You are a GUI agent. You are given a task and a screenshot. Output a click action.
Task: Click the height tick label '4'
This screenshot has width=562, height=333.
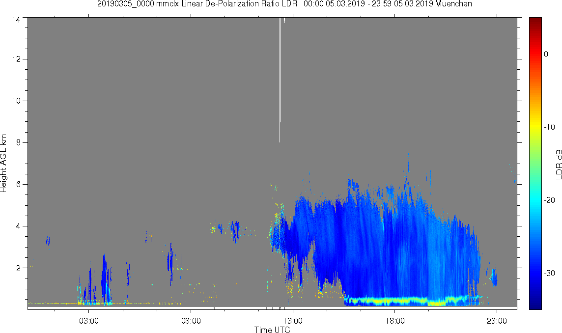pos(18,226)
